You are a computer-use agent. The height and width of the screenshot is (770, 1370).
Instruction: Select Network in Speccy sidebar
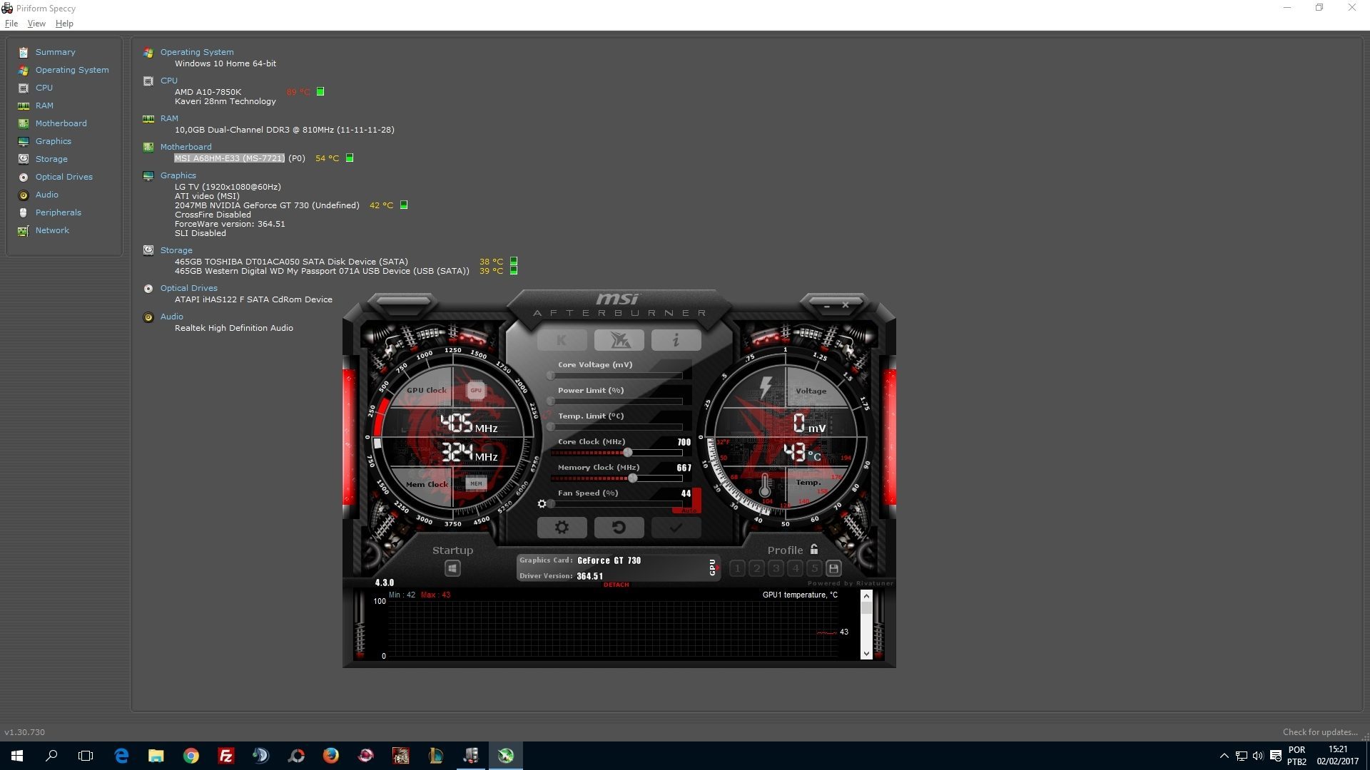click(52, 230)
